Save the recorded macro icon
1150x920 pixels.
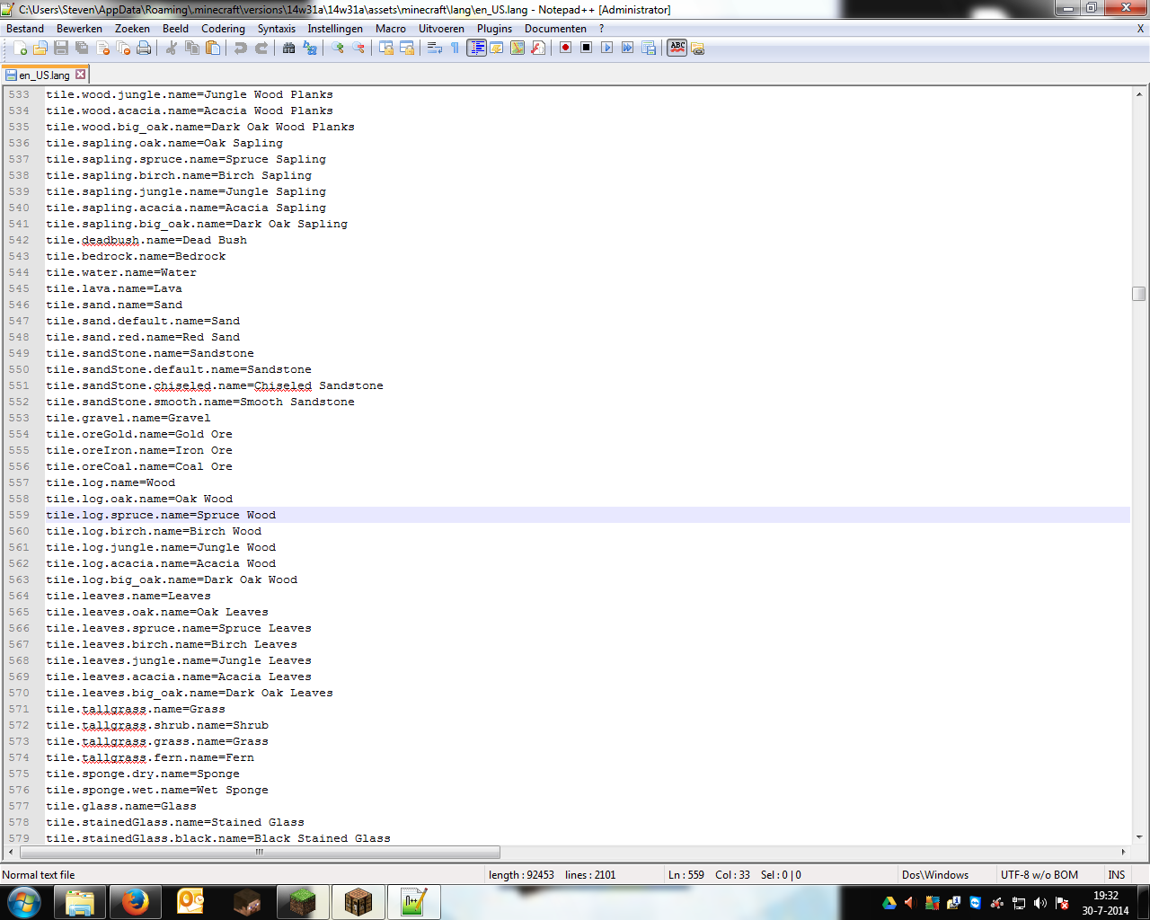[649, 48]
